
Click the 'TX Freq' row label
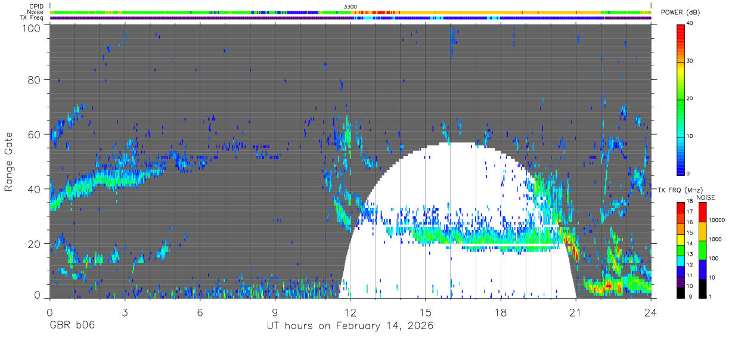[32, 18]
